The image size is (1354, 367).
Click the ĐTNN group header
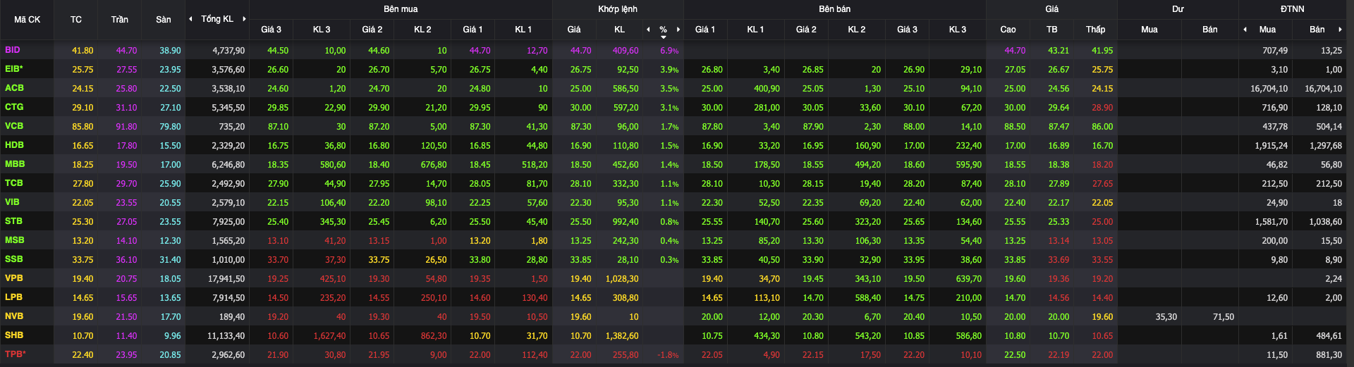(x=1293, y=9)
